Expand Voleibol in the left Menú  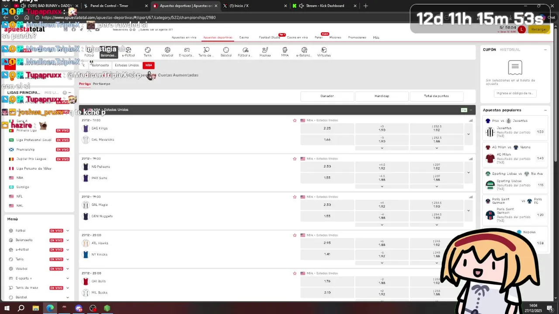[x=67, y=269]
